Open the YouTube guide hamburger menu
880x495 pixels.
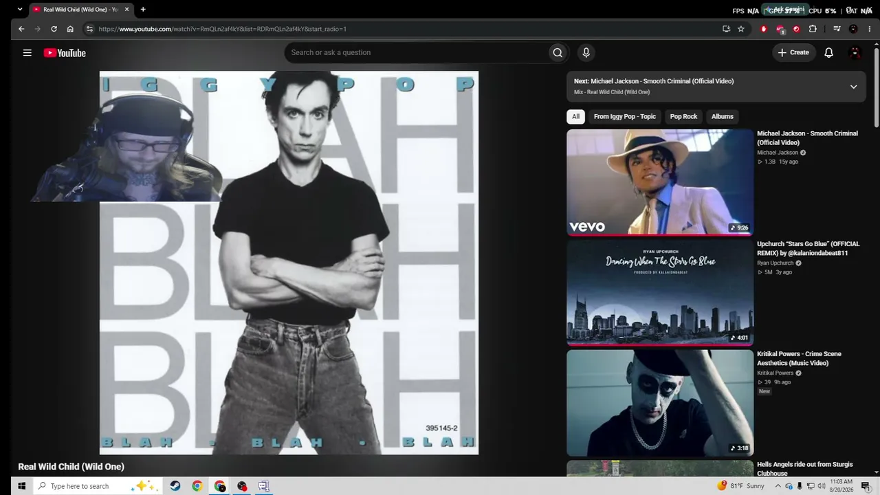(x=27, y=52)
